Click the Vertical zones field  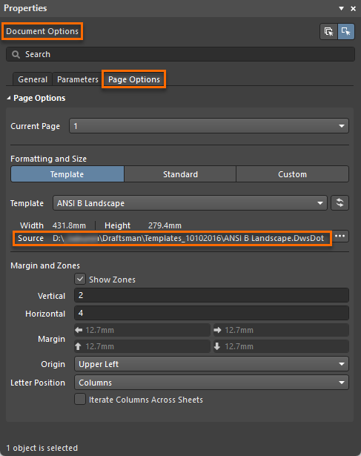(211, 295)
